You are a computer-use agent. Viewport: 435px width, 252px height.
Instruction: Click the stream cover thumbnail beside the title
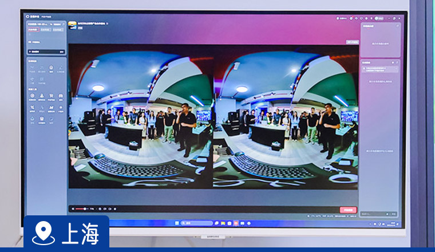(73, 26)
